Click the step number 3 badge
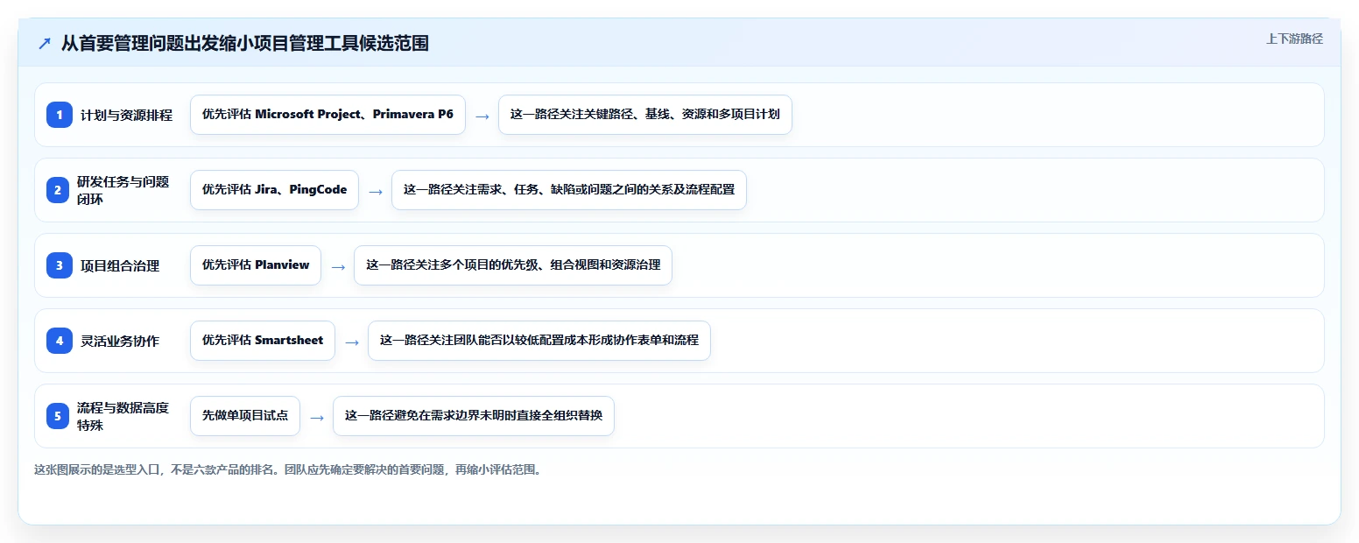Image resolution: width=1359 pixels, height=543 pixels. 60,265
